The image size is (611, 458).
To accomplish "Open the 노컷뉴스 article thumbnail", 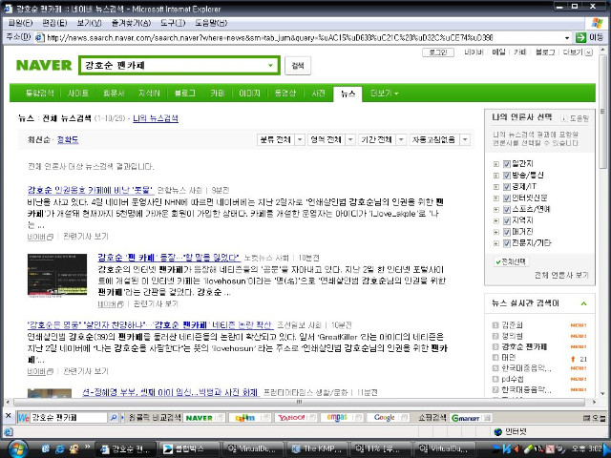I will point(57,276).
